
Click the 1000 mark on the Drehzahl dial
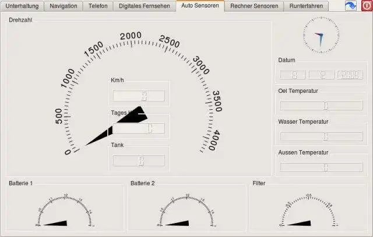[68, 78]
